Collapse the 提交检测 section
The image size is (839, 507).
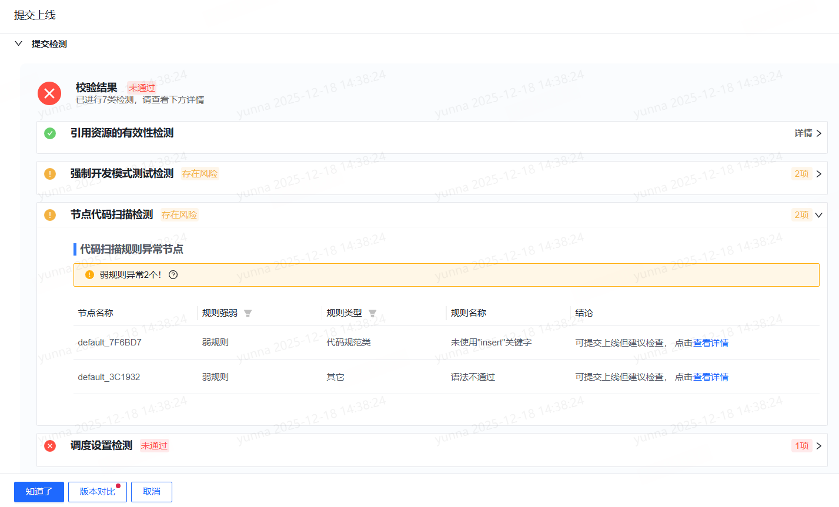[x=18, y=43]
